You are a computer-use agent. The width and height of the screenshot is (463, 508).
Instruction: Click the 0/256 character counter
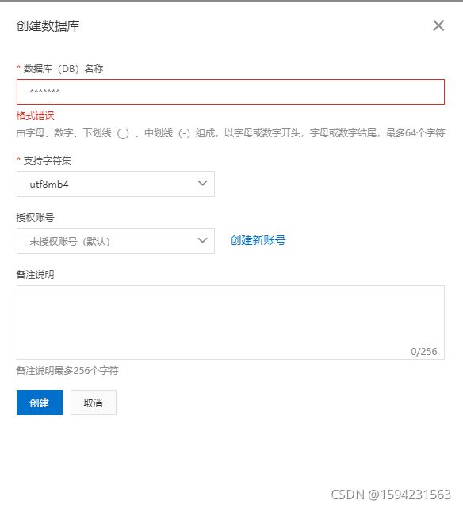coord(424,352)
